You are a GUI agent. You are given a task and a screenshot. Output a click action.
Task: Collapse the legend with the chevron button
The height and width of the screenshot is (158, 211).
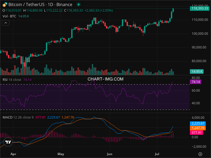click(6, 23)
